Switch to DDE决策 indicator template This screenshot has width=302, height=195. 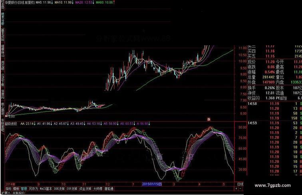pyautogui.click(x=59, y=189)
